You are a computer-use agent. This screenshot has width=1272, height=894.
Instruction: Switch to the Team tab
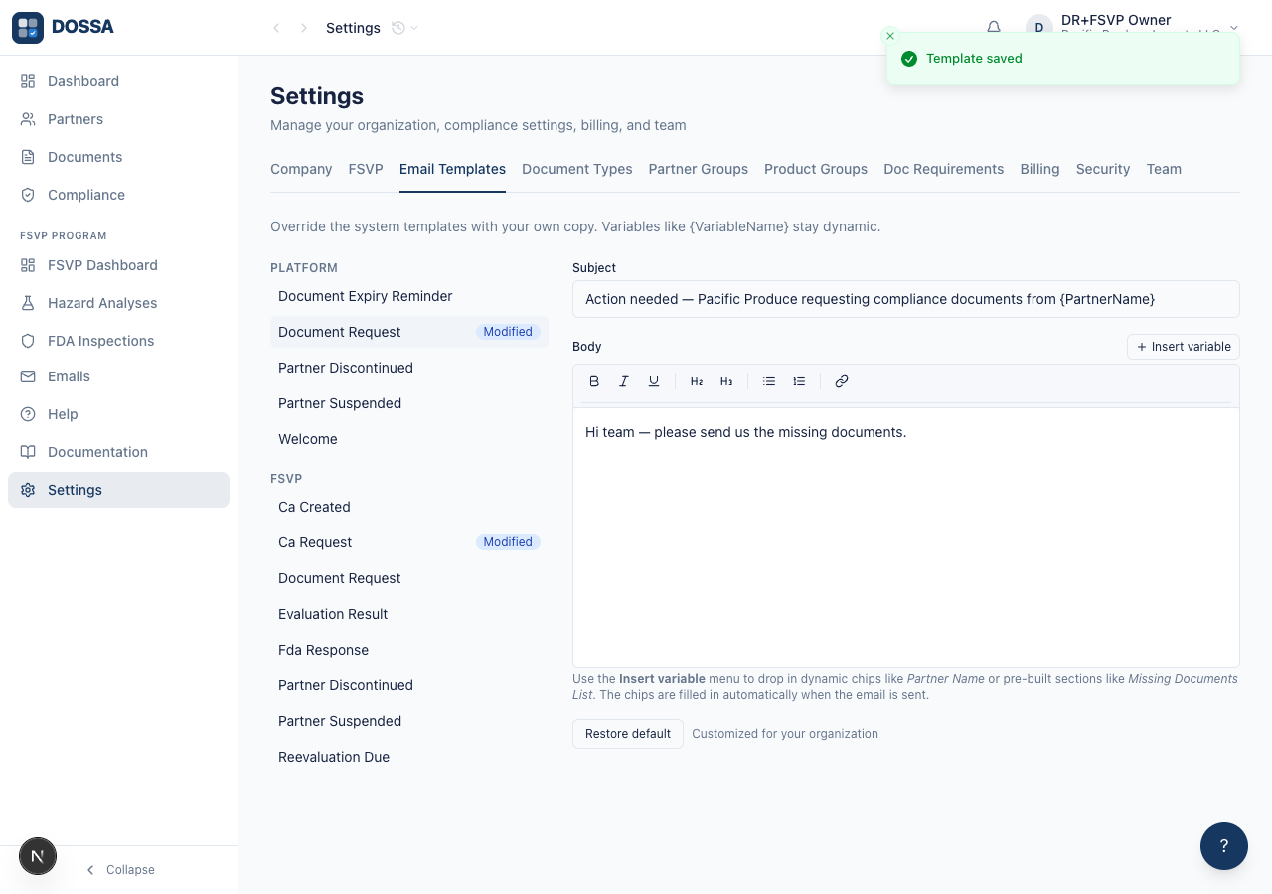tap(1164, 169)
